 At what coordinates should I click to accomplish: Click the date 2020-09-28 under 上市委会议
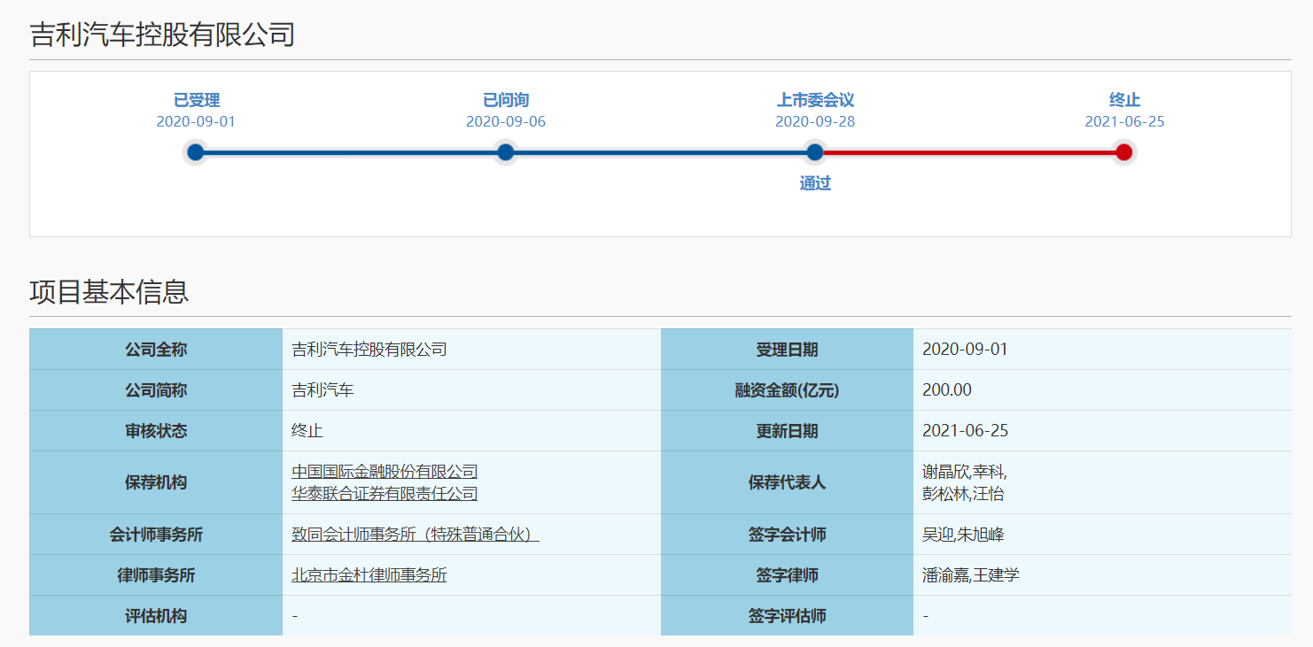[x=815, y=122]
